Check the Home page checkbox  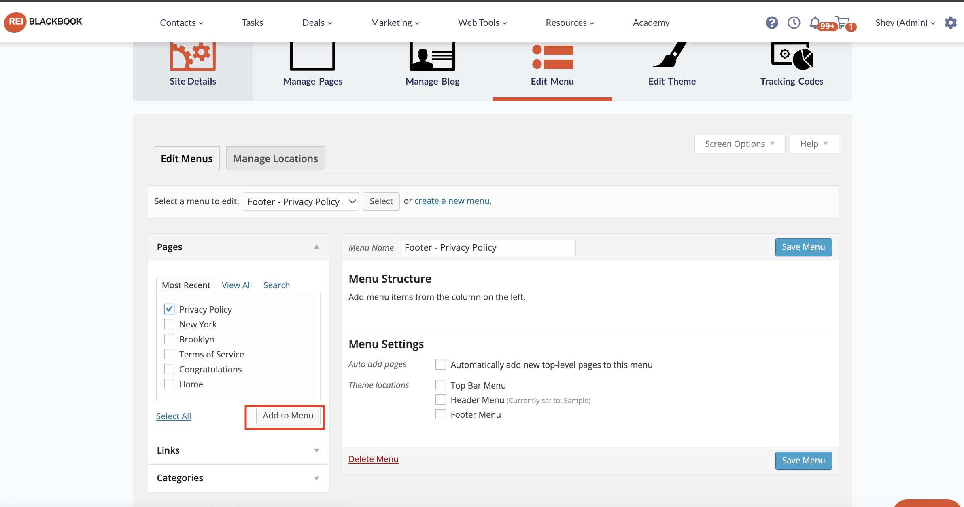pos(169,384)
